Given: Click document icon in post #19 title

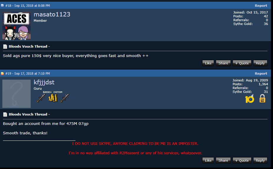Looking at the screenshot, I should (5, 114).
